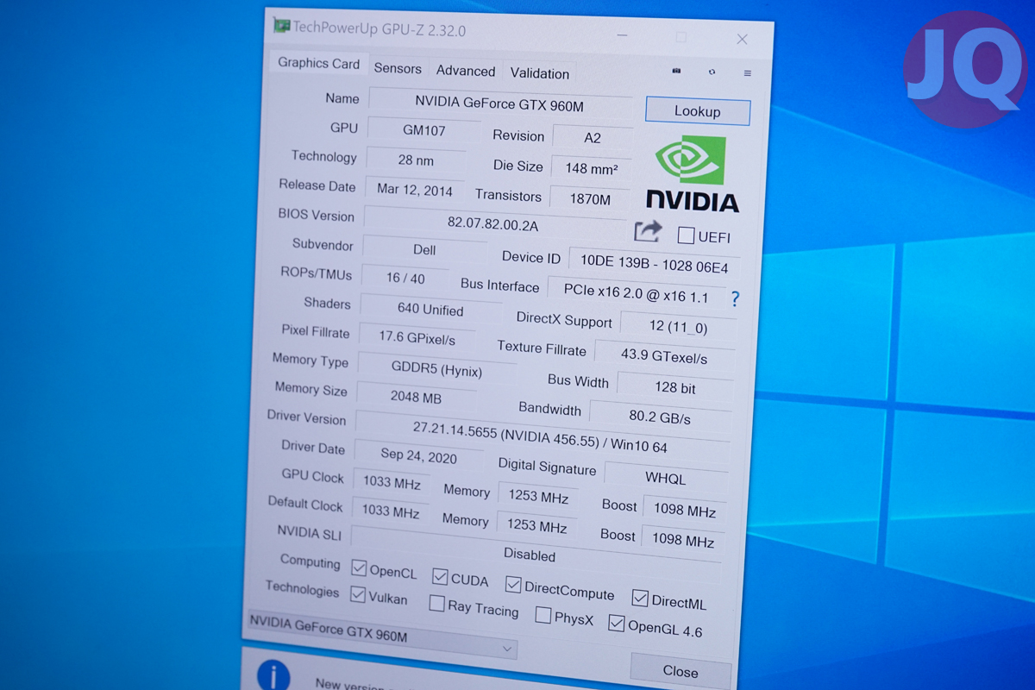Click the NVIDIA logo image
The height and width of the screenshot is (690, 1035).
point(693,174)
